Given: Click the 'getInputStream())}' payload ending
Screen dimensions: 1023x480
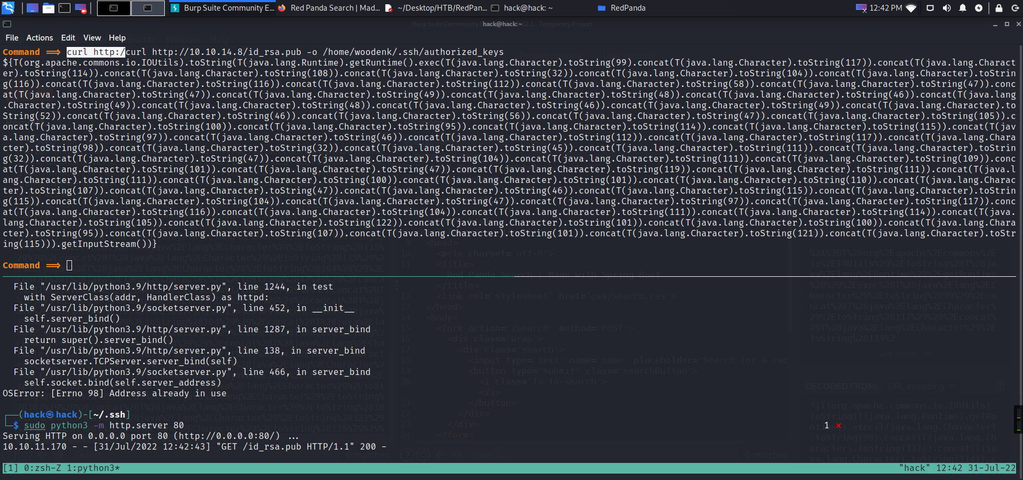Looking at the screenshot, I should click(x=109, y=244).
